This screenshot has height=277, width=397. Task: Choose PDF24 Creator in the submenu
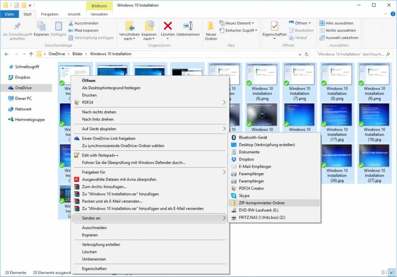pos(274,189)
